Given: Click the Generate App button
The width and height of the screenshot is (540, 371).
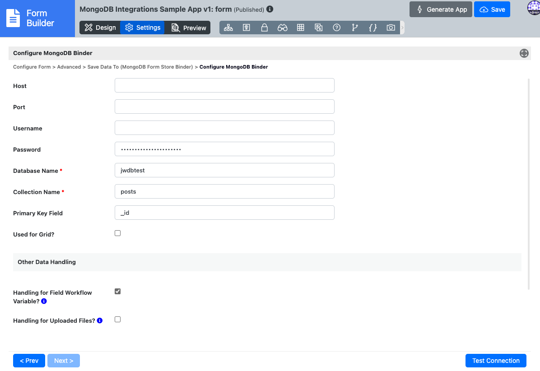Looking at the screenshot, I should tap(441, 9).
